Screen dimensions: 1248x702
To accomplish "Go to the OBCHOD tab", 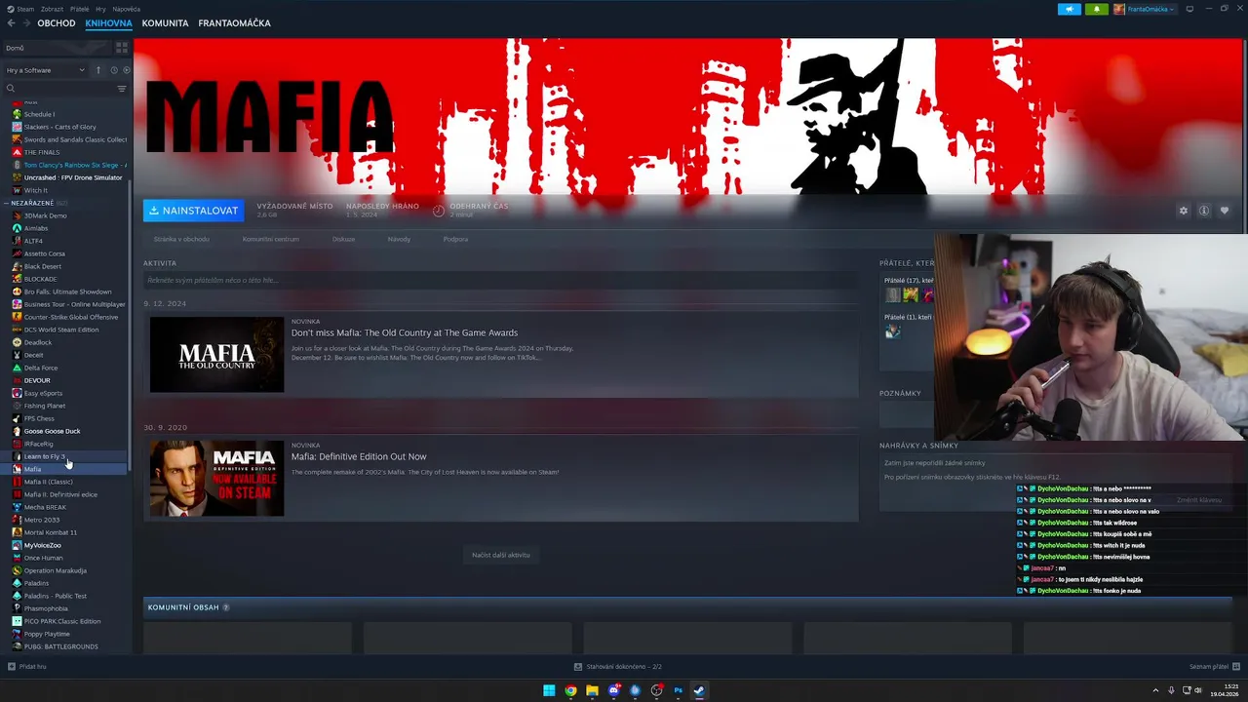I will pos(57,23).
